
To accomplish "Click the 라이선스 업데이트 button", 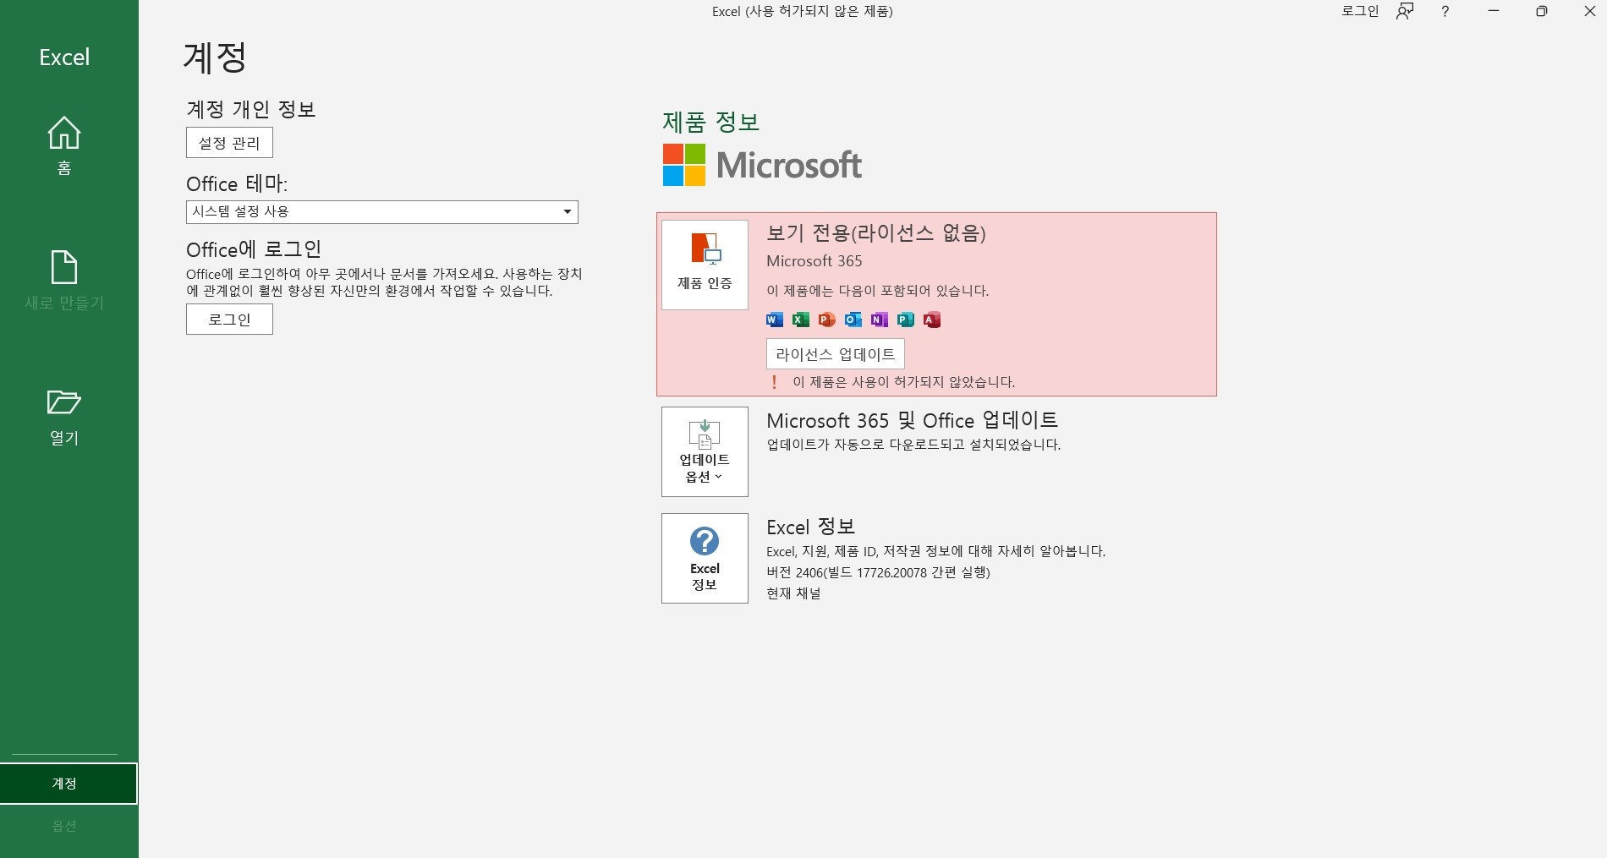I will 835,354.
